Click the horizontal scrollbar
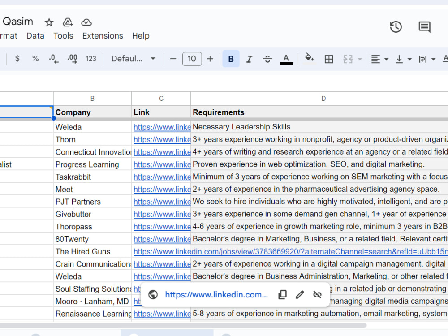This screenshot has height=336, width=448. point(183,325)
